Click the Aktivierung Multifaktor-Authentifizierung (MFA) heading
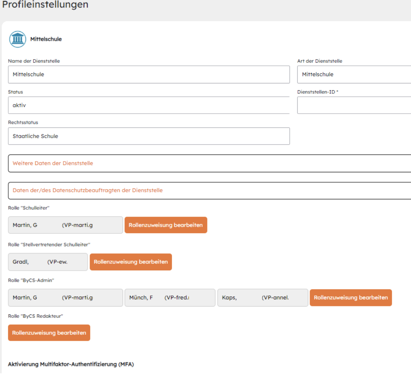This screenshot has height=374, width=411. click(x=71, y=364)
